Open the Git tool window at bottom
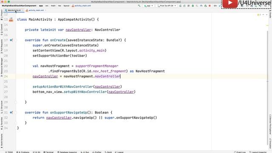 tap(37, 152)
